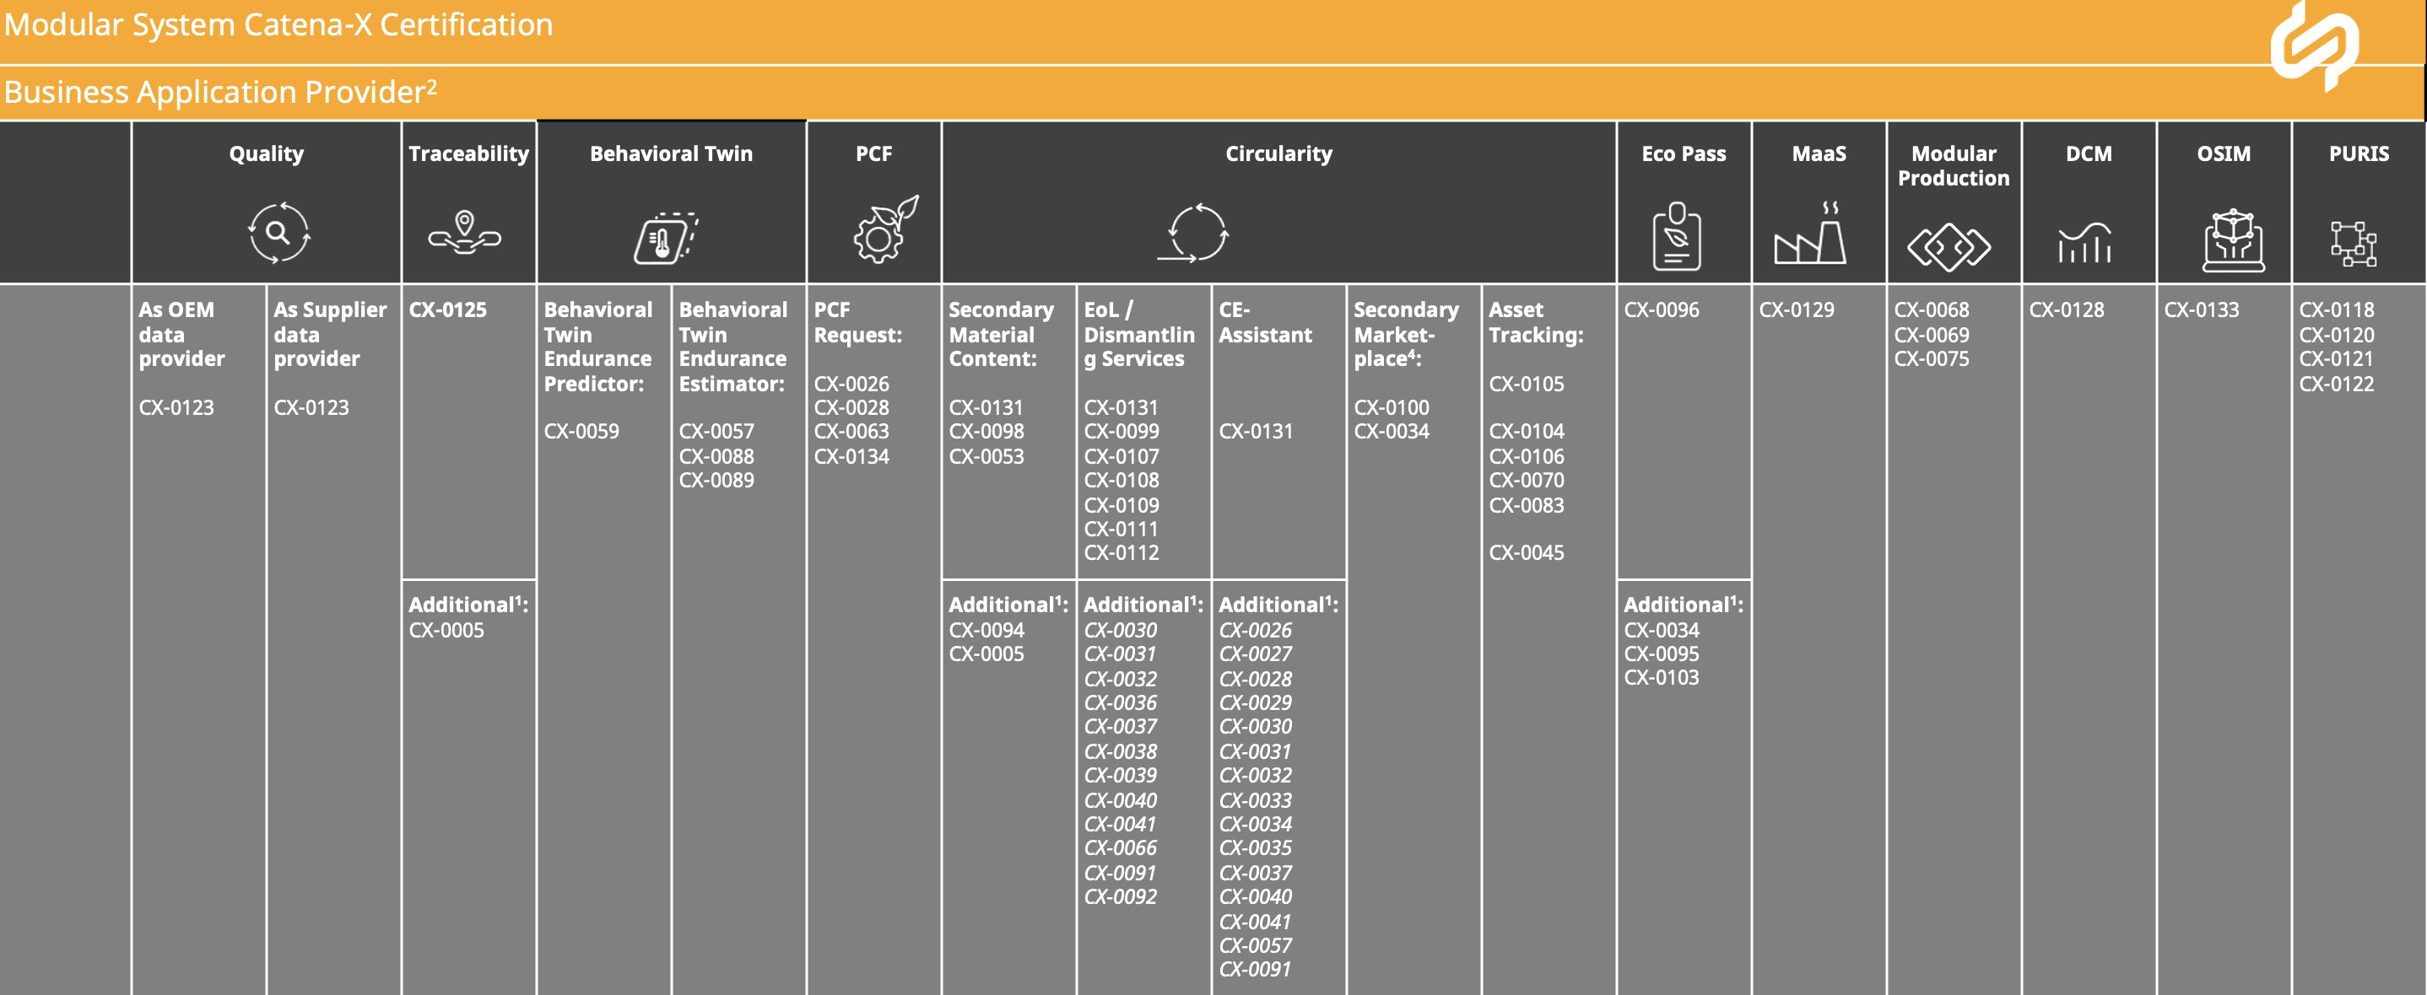Select the OSIM column header
The image size is (2427, 995).
(x=2224, y=153)
